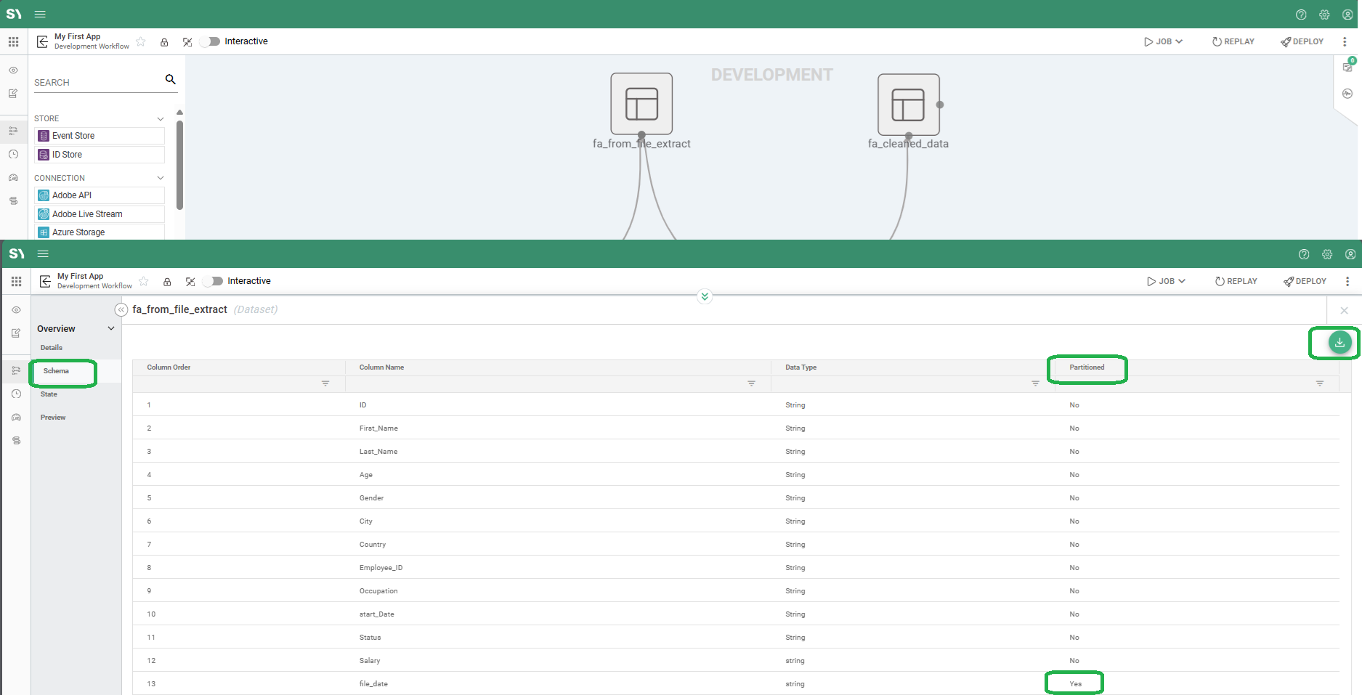Open the clock history icon in sidebar
The image size is (1362, 695).
pos(13,154)
